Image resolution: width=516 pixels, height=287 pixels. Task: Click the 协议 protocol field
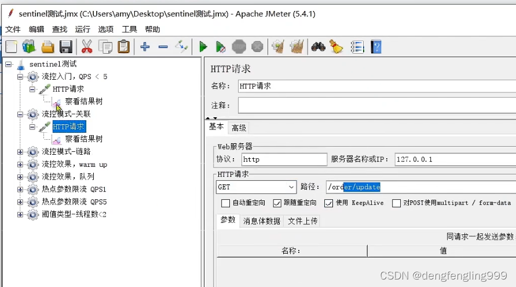click(x=284, y=159)
